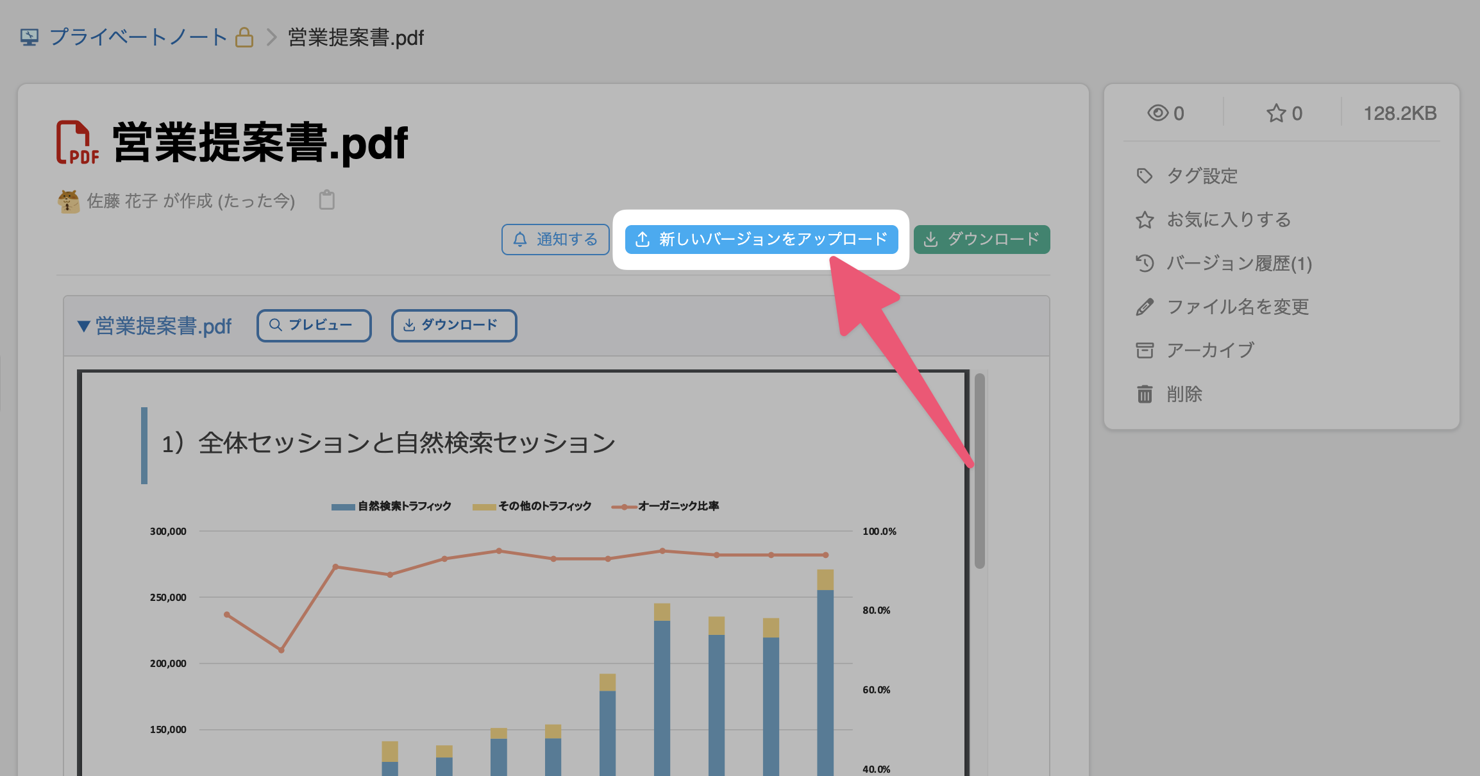Click the red PDF file icon
Screen dimensions: 1480x776
77,142
